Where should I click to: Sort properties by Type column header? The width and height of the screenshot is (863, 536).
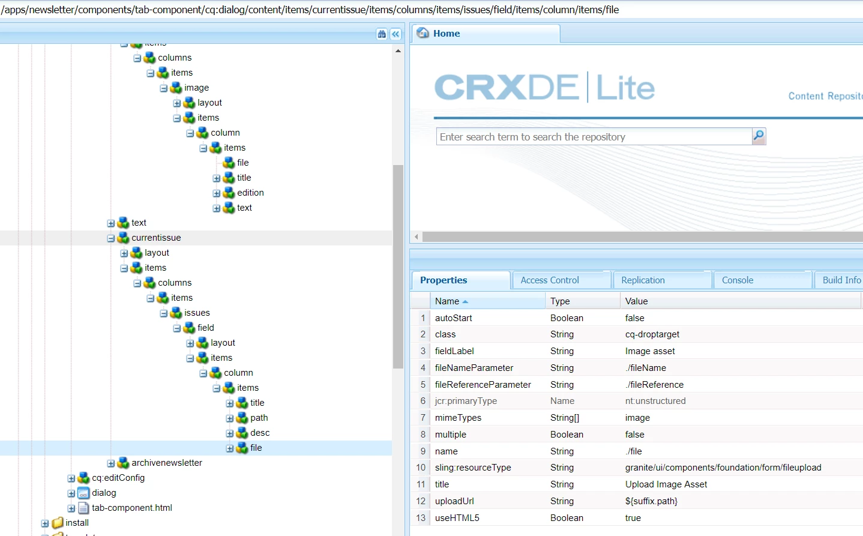583,301
